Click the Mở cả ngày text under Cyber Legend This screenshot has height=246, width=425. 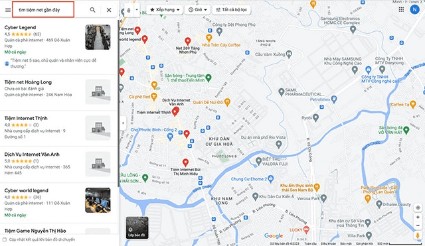coord(15,52)
